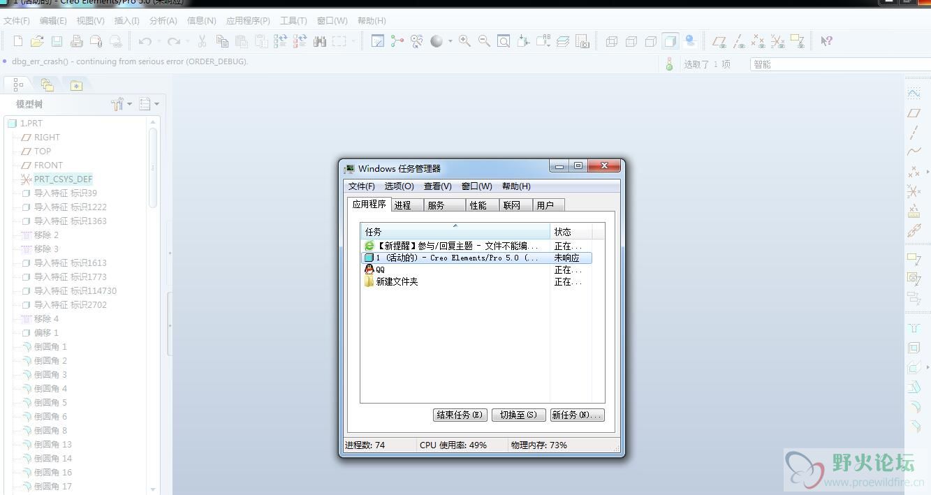Screen dimensions: 931x495
Task: Click the Zoom In magnifier icon
Action: click(x=464, y=41)
